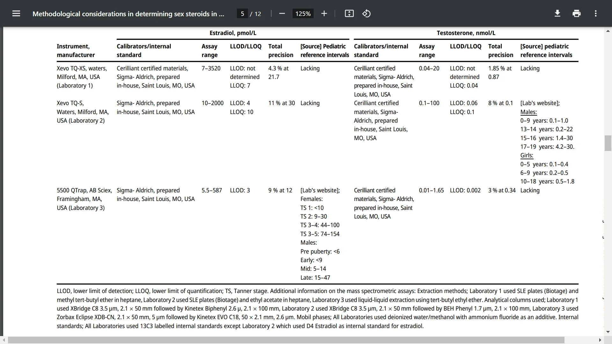The width and height of the screenshot is (612, 344).
Task: Click the 'Estradiol, pmol/L' header
Action: 233,33
